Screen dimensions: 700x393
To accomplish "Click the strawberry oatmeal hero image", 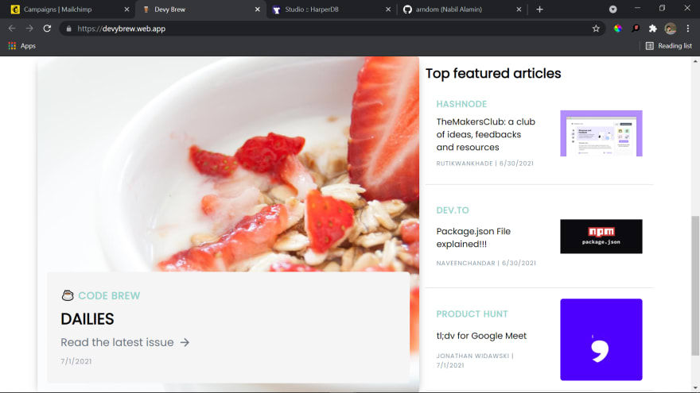I will [x=228, y=164].
